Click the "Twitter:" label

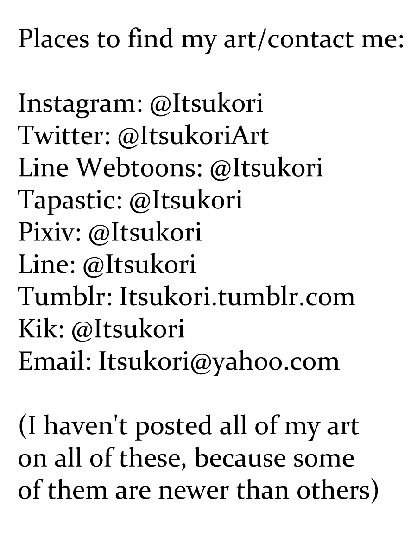[64, 136]
